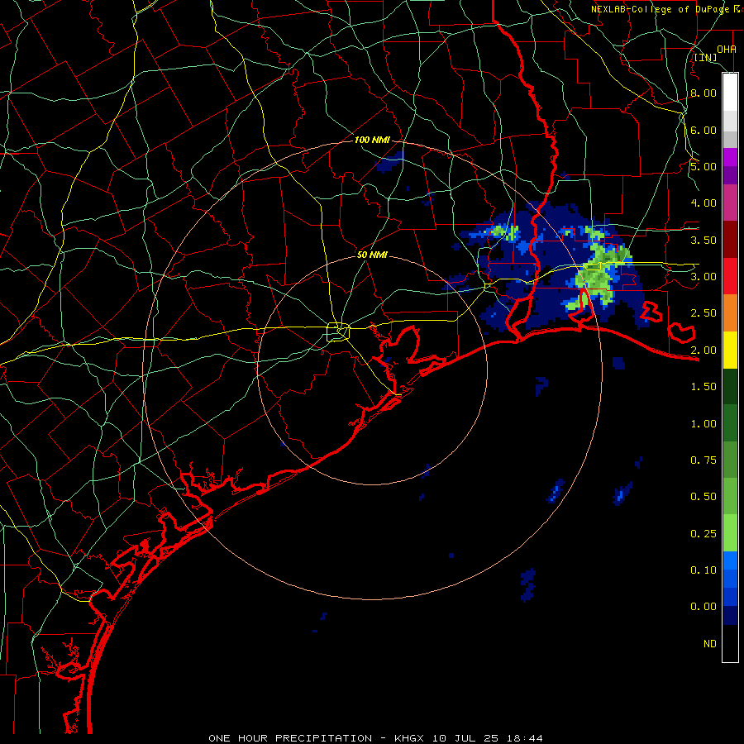
Task: Click the 100 NMI range ring label
Action: tap(372, 140)
